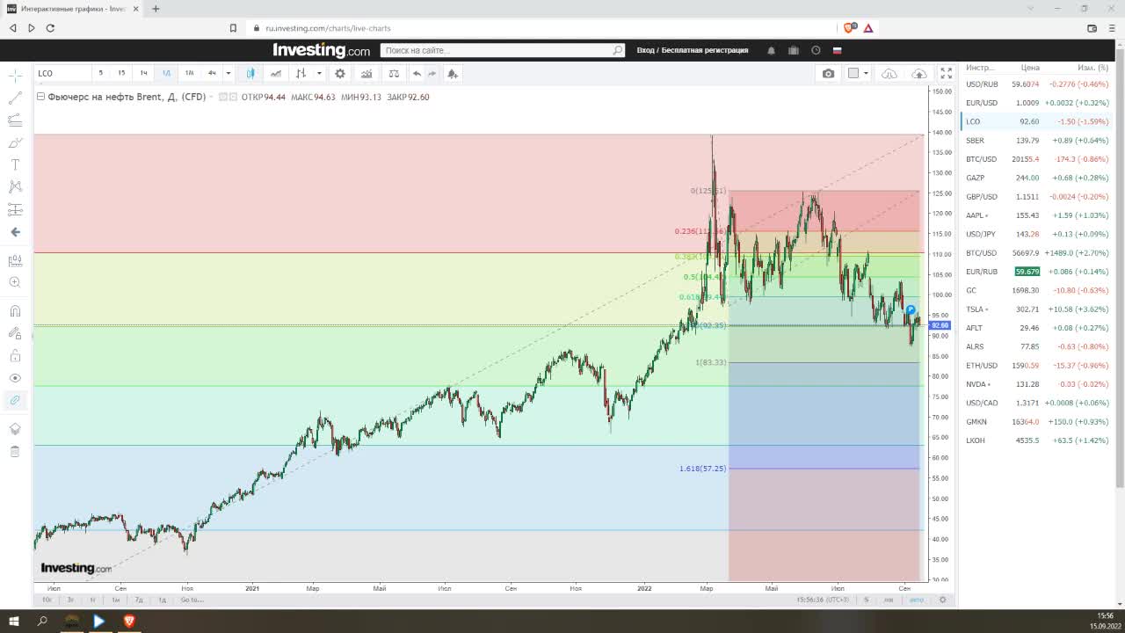
Task: Toggle percent scale mode
Action: coord(866,600)
